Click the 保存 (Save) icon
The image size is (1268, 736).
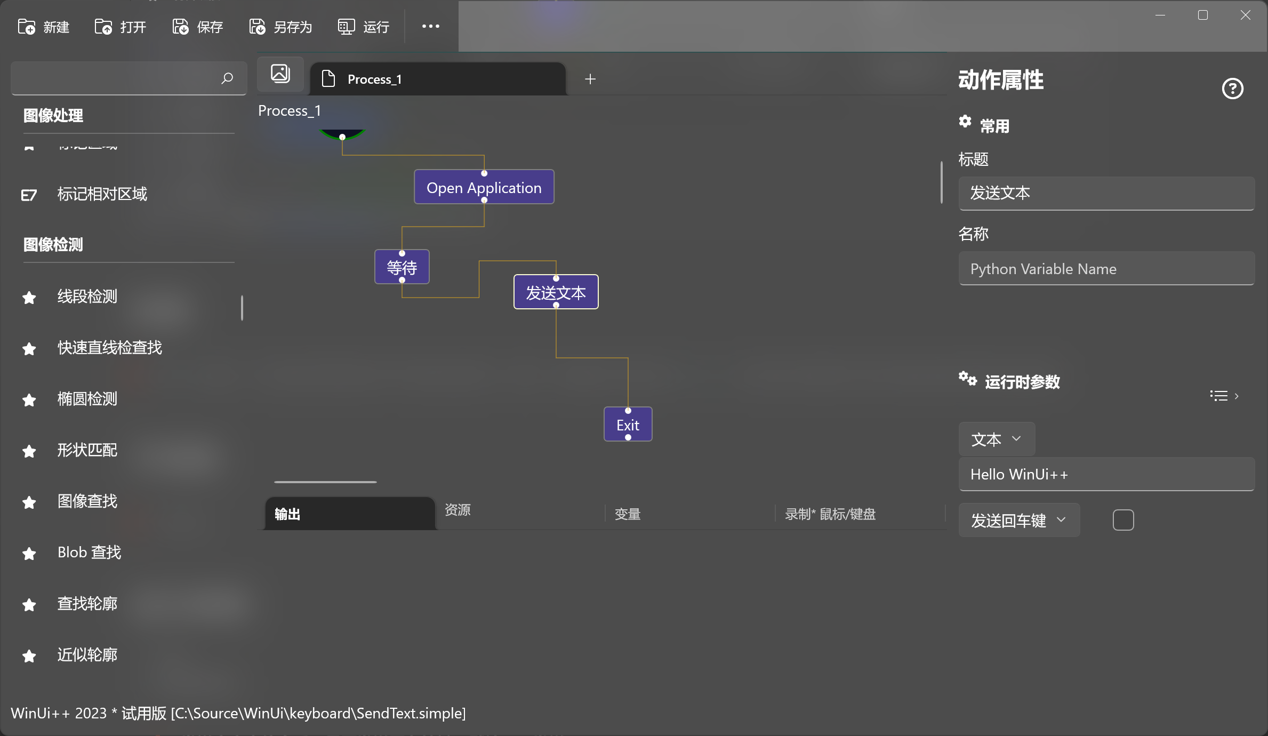tap(181, 27)
